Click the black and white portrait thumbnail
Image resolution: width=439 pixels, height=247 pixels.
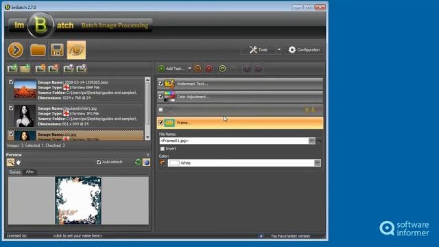[25, 116]
